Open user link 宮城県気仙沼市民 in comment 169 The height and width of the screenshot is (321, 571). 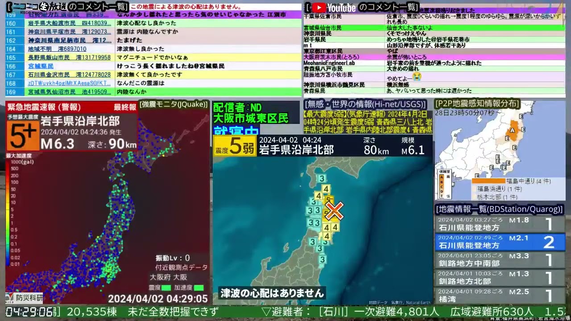[x=70, y=92]
